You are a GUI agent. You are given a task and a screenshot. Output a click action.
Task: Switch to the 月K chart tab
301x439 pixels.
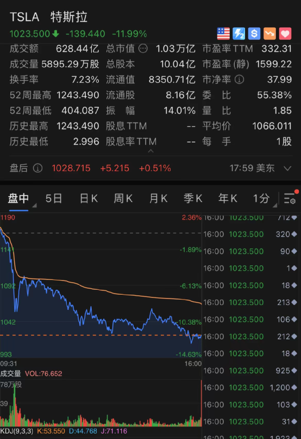pyautogui.click(x=158, y=198)
